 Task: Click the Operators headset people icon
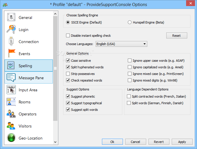pyautogui.click(x=11, y=114)
